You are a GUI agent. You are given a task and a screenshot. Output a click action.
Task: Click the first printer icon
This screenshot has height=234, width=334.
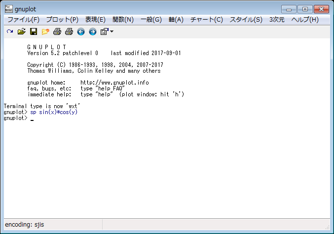pyautogui.click(x=57, y=31)
